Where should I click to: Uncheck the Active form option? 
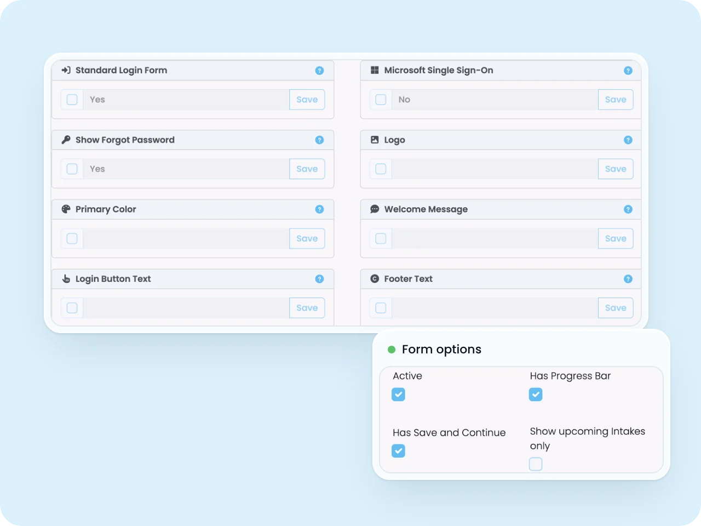(399, 395)
